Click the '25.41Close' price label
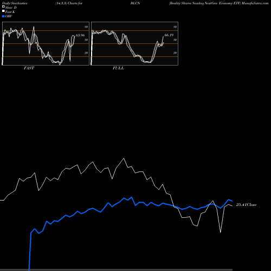The height and width of the screenshot is (271, 271). pos(246,204)
